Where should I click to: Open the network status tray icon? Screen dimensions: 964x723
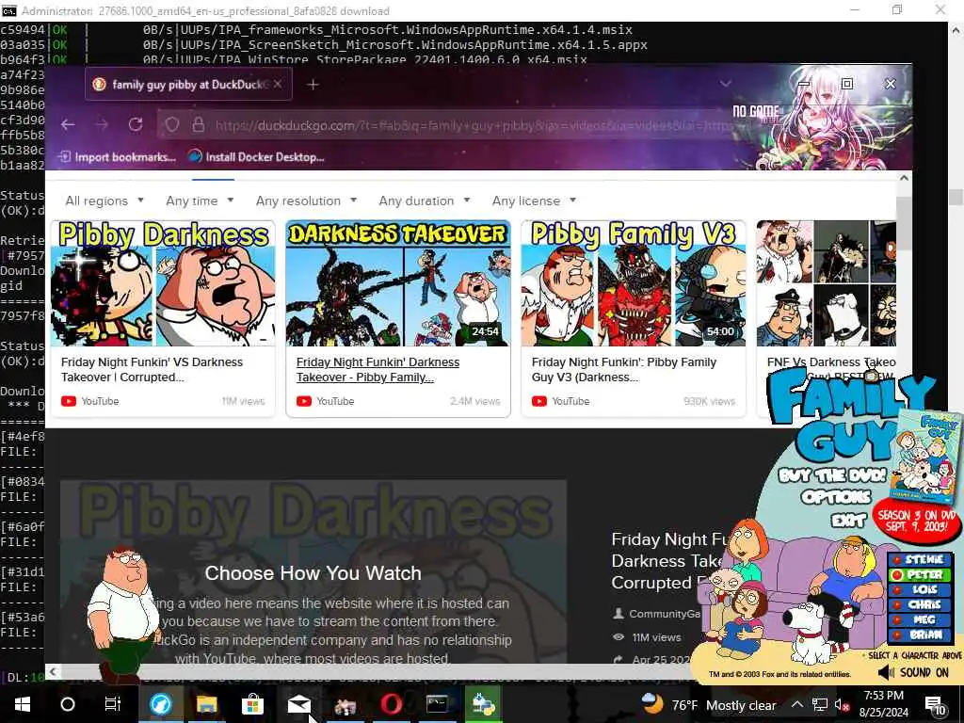[x=820, y=704]
